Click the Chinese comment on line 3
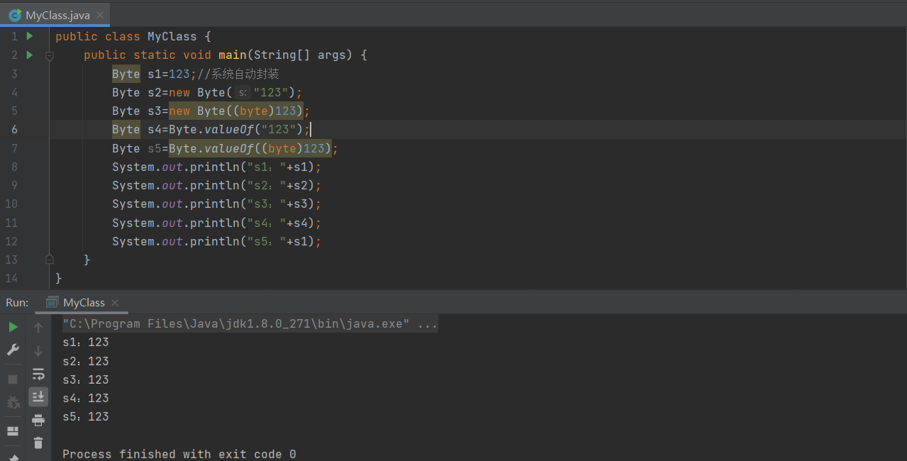The height and width of the screenshot is (461, 907). pyautogui.click(x=238, y=74)
